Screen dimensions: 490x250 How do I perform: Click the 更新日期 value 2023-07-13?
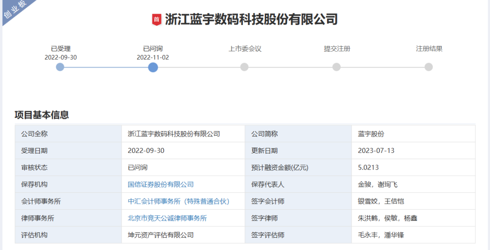tap(376, 151)
